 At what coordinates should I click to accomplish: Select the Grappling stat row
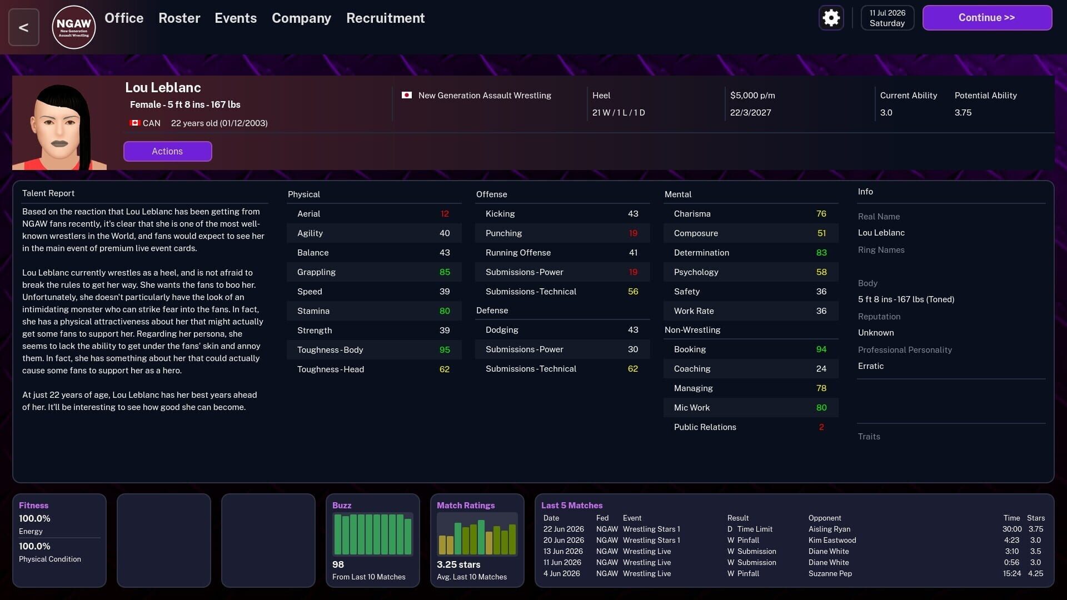[374, 272]
